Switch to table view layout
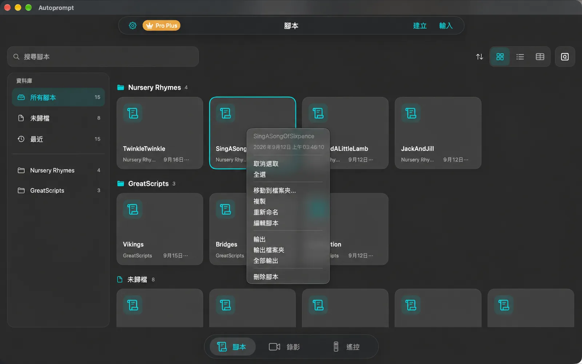This screenshot has width=582, height=364. pos(540,57)
